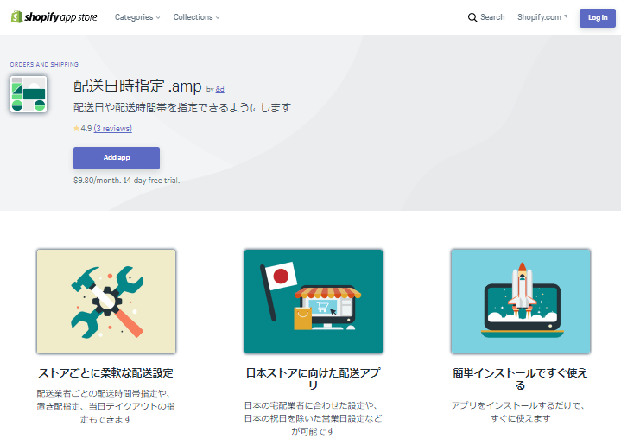This screenshot has height=439, width=621.
Task: Click the 4.9 rating value
Action: [x=86, y=129]
